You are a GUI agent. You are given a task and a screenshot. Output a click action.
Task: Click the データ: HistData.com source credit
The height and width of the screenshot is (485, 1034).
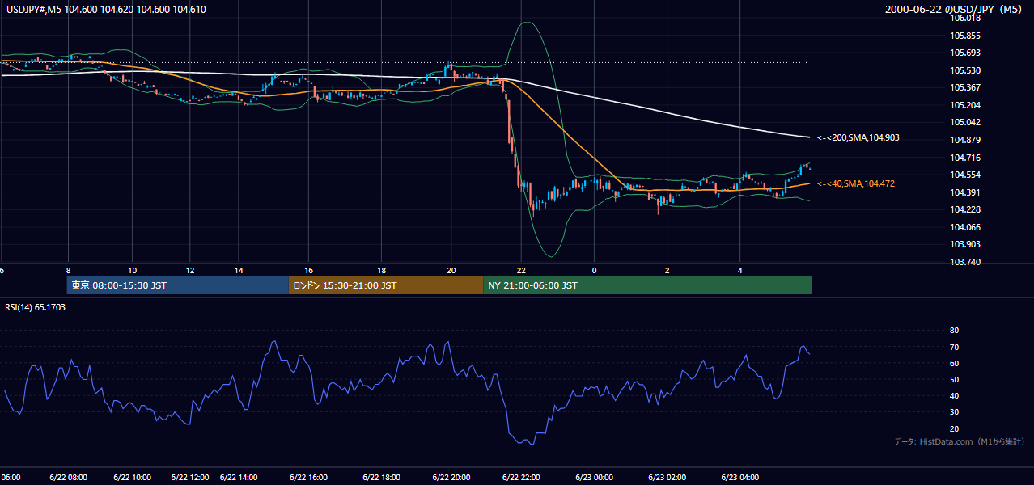coord(959,441)
